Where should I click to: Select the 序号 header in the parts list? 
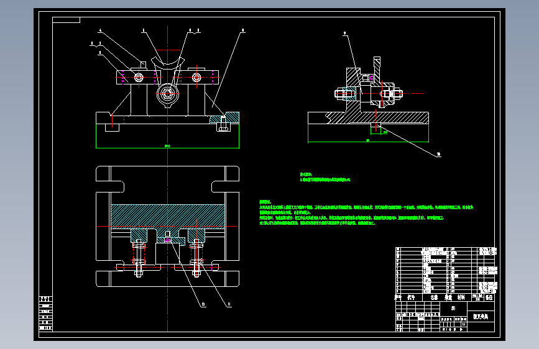tap(398, 297)
